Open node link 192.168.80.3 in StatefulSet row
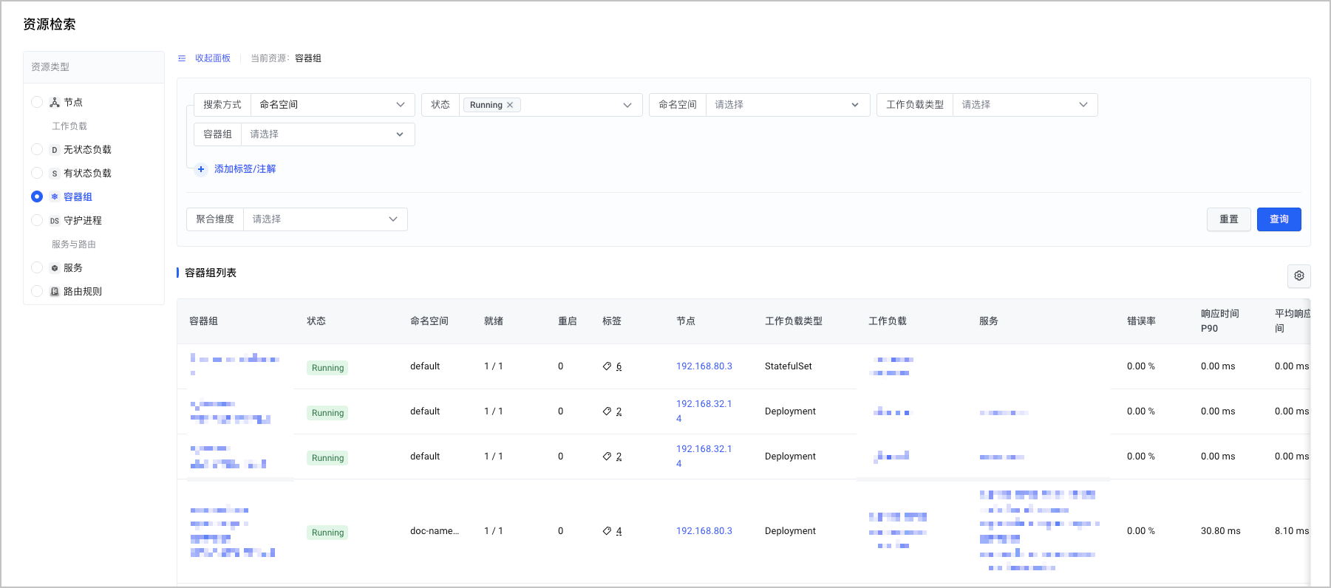This screenshot has width=1331, height=588. [x=704, y=366]
